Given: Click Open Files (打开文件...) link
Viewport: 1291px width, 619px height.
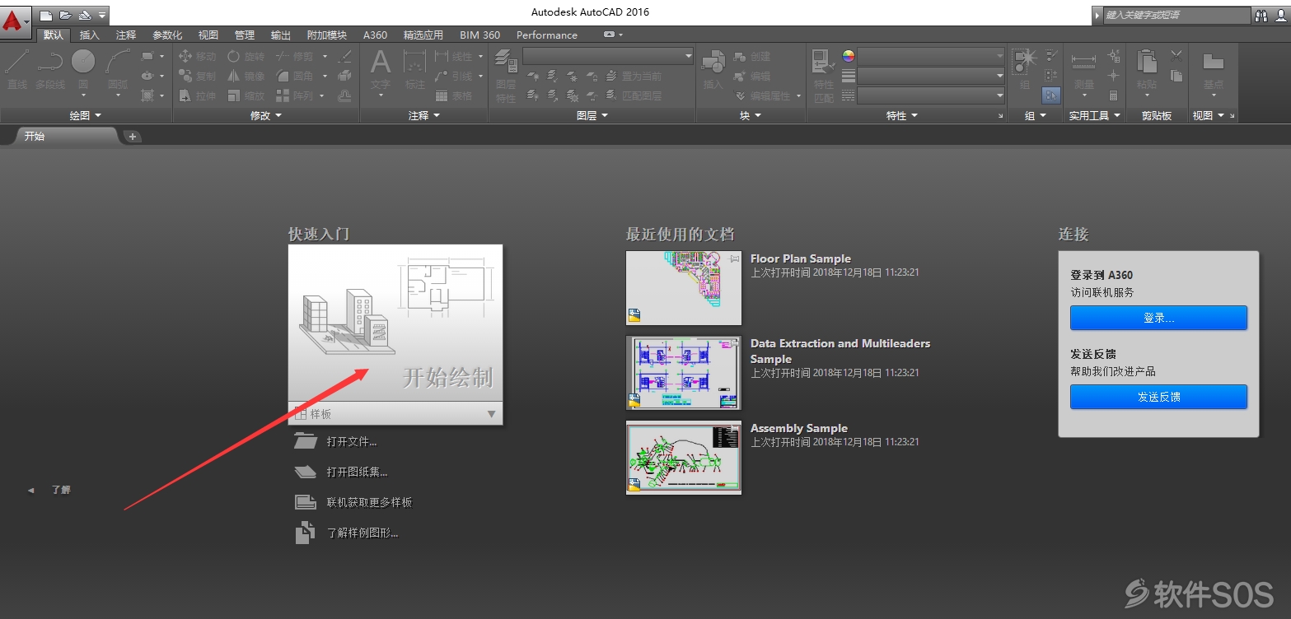Looking at the screenshot, I should [x=335, y=441].
